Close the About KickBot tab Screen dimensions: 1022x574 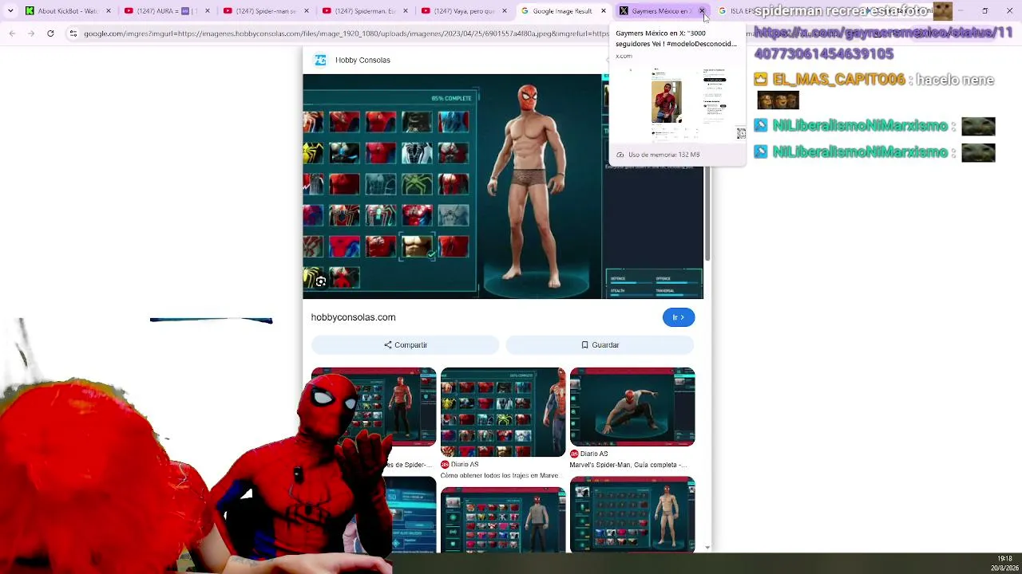[109, 11]
